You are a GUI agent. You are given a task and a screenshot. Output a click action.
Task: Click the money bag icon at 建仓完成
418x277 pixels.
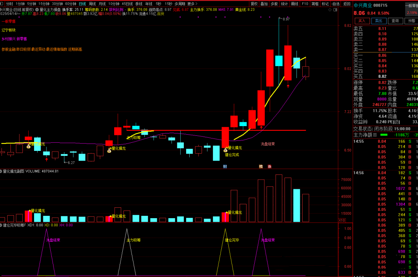[225, 149]
